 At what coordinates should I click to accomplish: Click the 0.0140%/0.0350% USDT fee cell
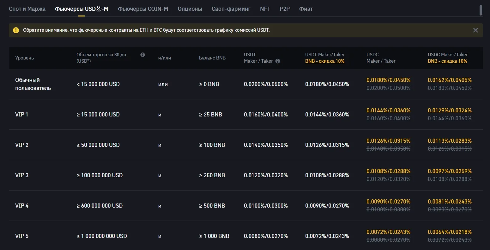coord(266,145)
